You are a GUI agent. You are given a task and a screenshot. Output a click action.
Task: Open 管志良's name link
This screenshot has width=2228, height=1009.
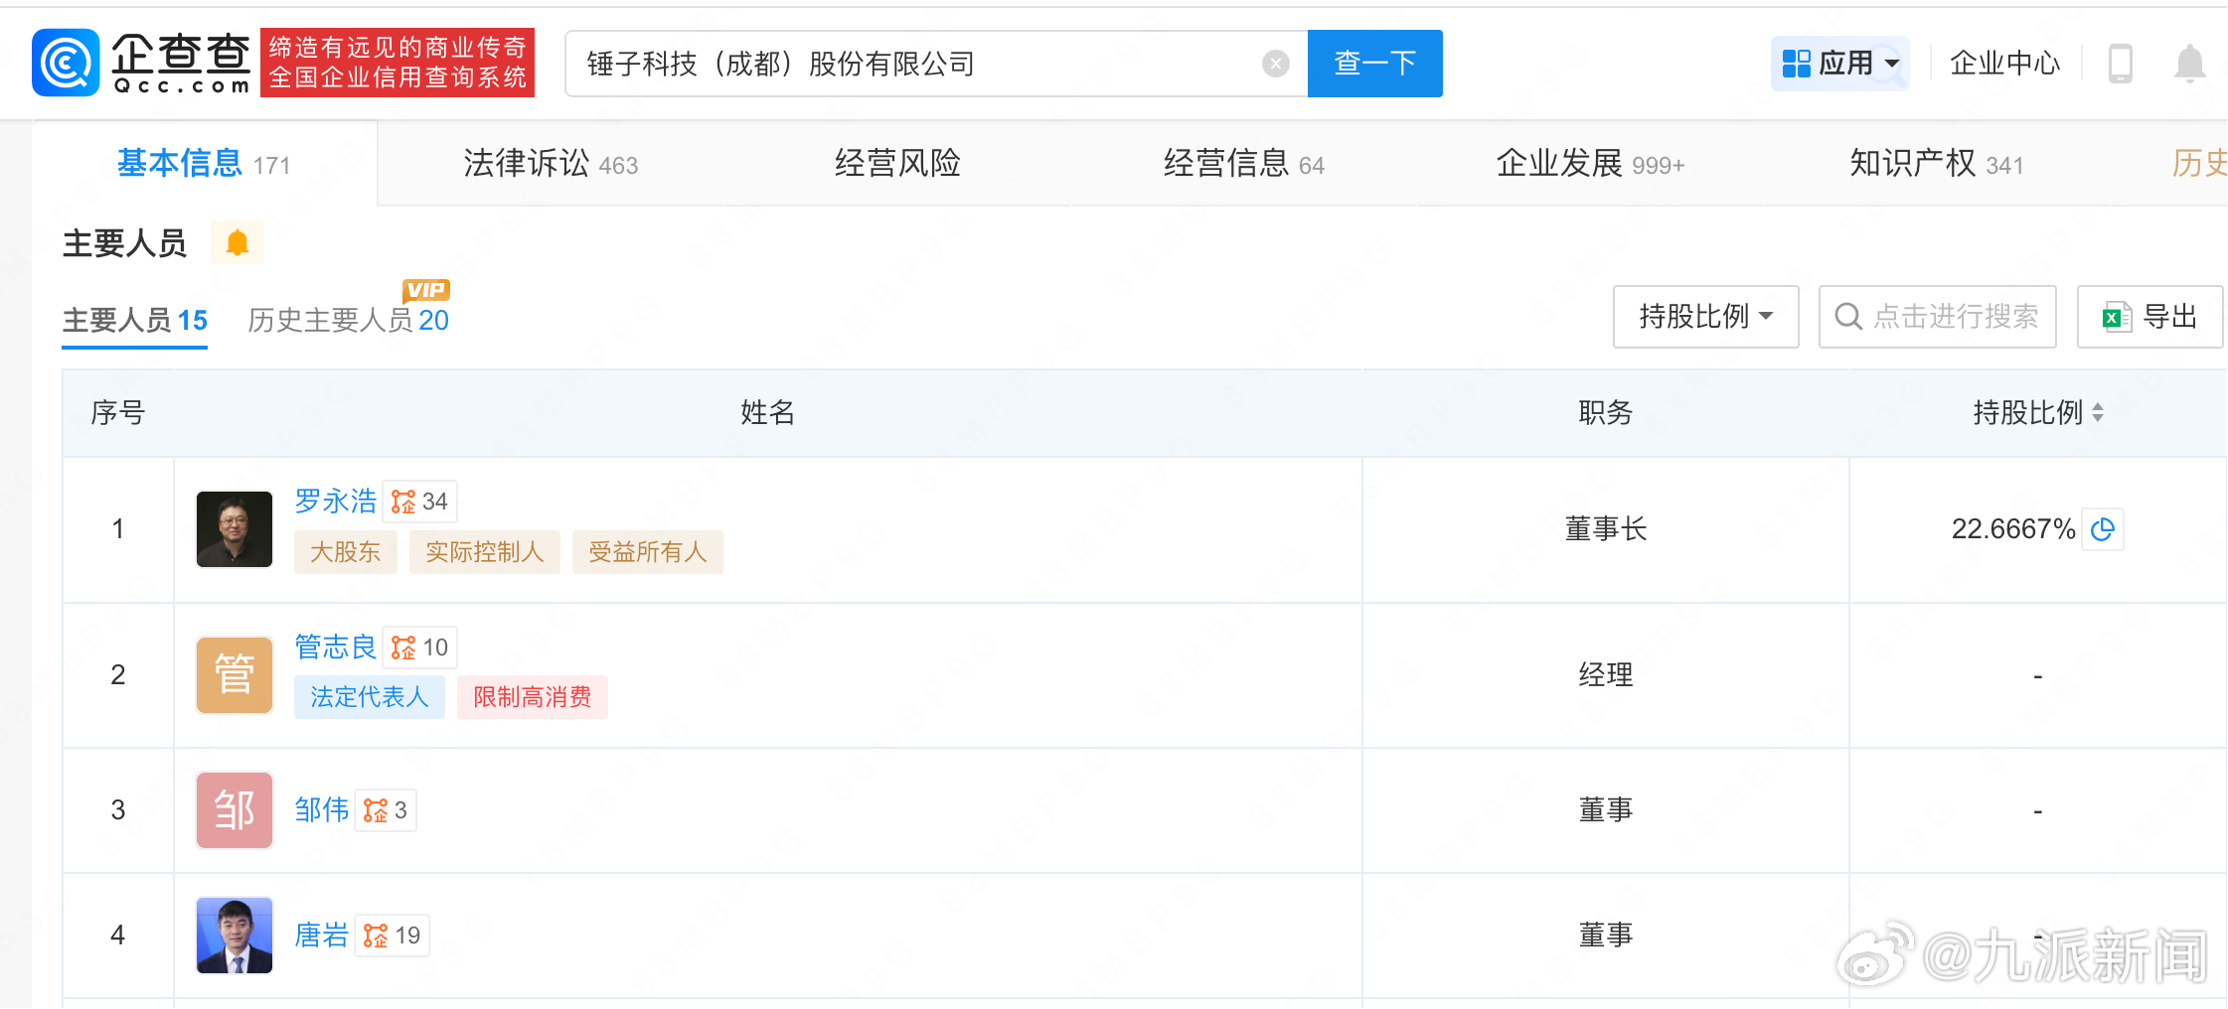[336, 647]
